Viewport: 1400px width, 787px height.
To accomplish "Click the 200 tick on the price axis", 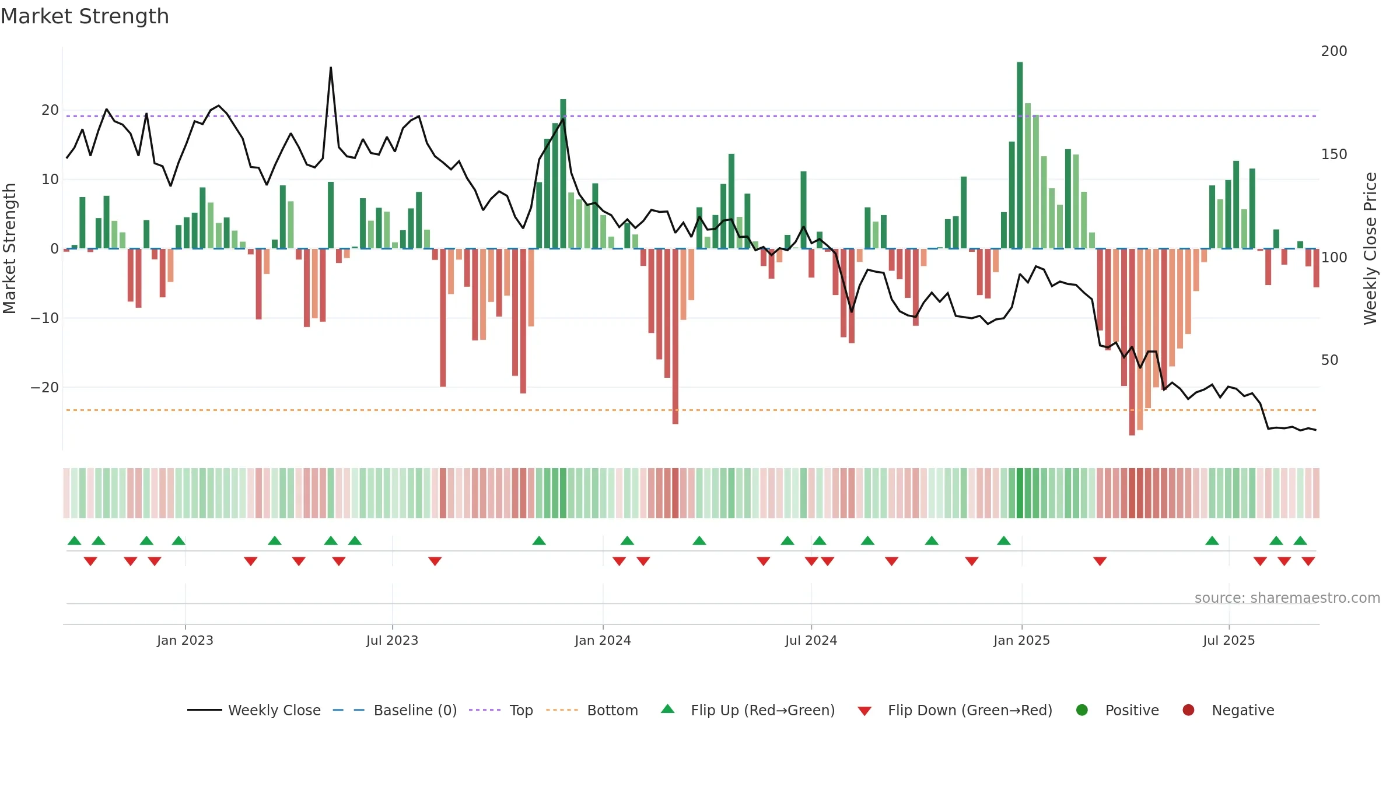I will point(1334,51).
